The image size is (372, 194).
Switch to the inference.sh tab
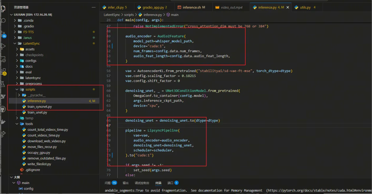(x=193, y=7)
